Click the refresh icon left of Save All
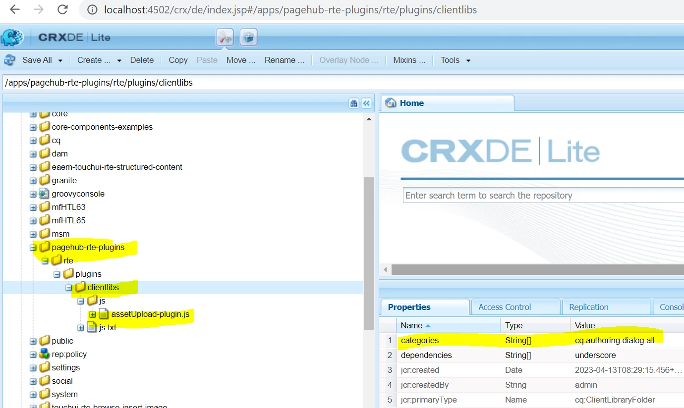 (9, 60)
